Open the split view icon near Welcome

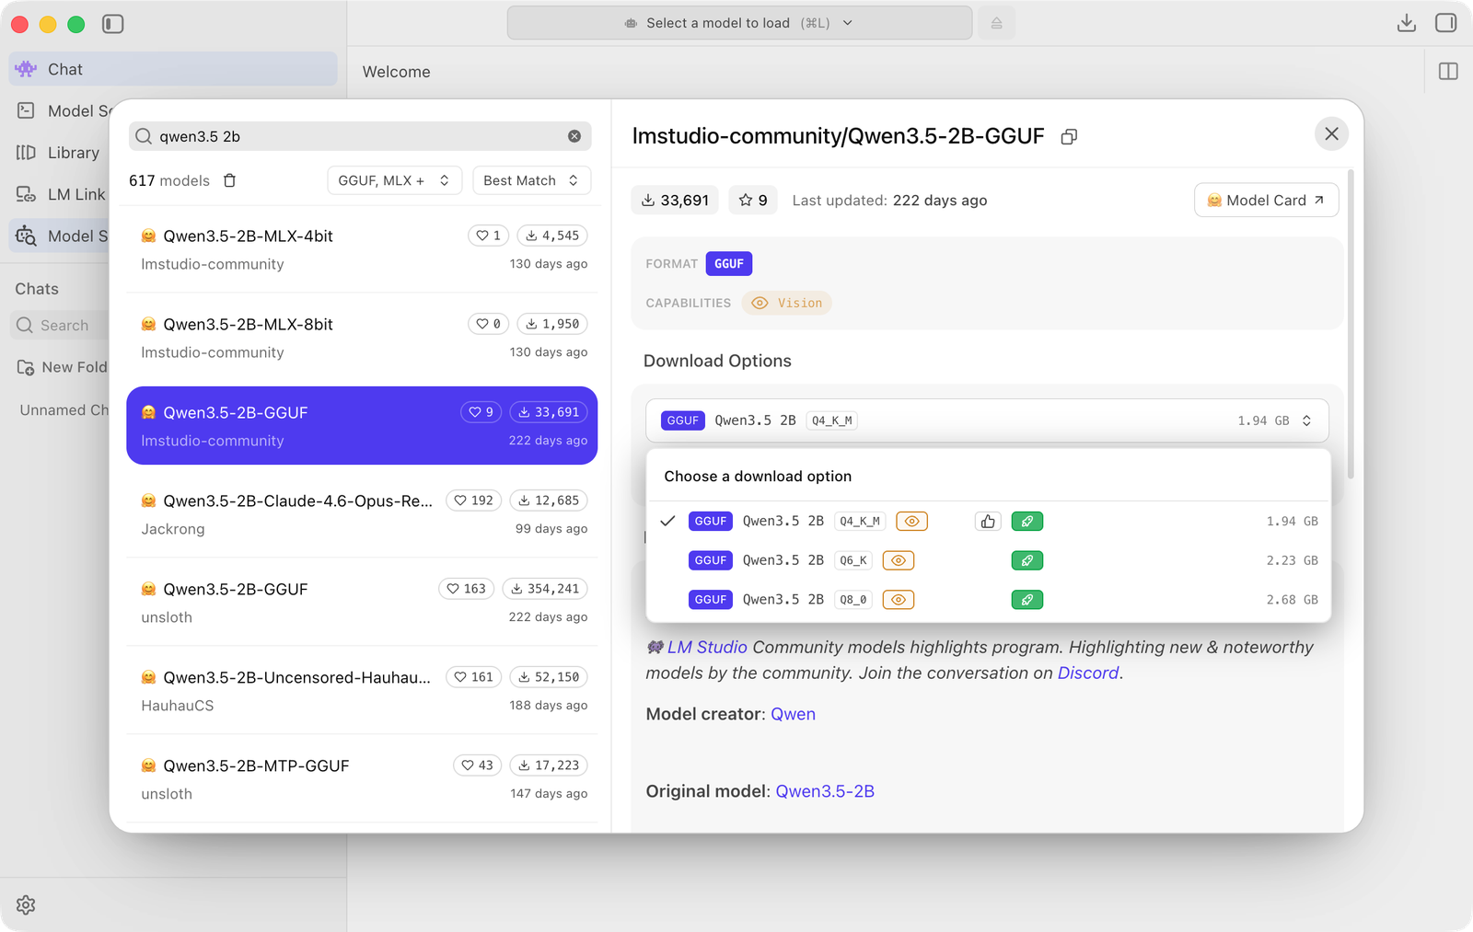point(1448,72)
